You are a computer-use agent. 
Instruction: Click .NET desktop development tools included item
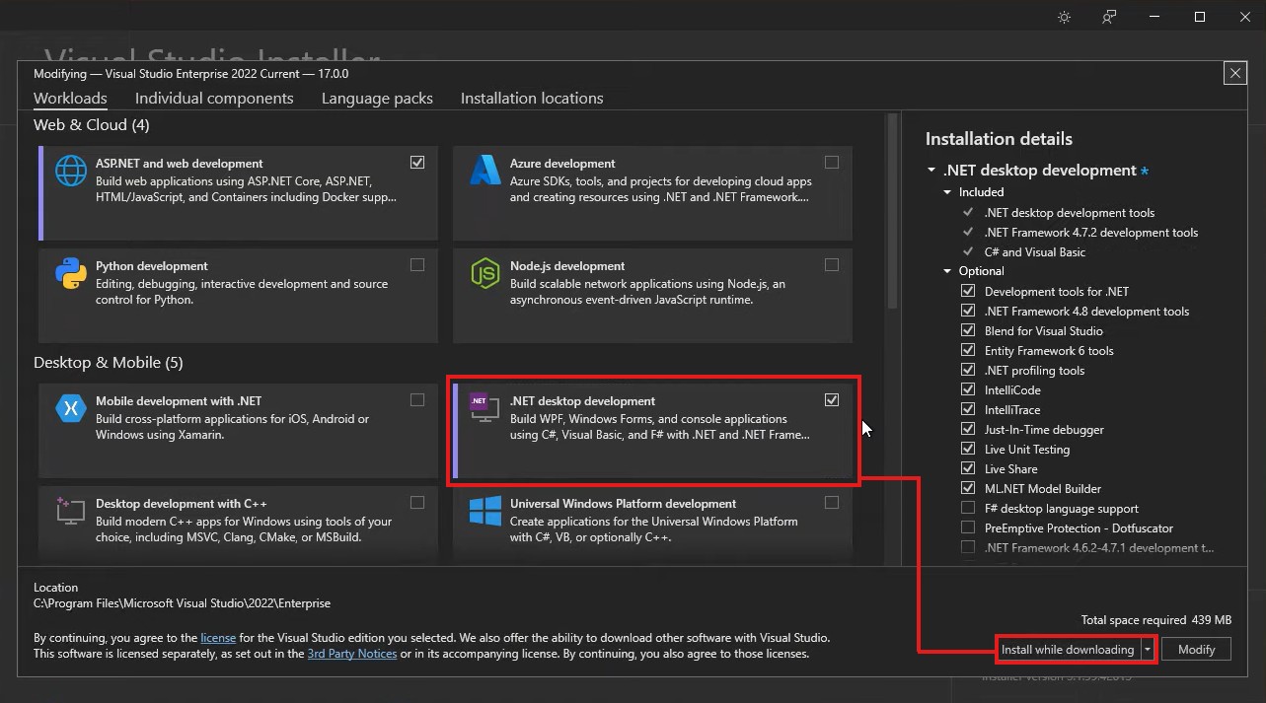click(x=1070, y=212)
